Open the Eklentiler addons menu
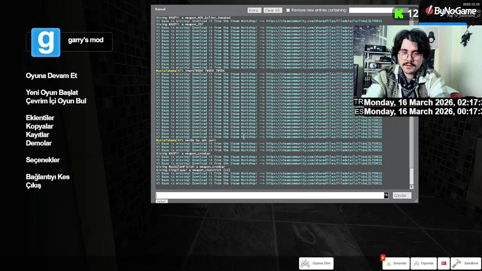The height and width of the screenshot is (271, 482). (x=40, y=118)
